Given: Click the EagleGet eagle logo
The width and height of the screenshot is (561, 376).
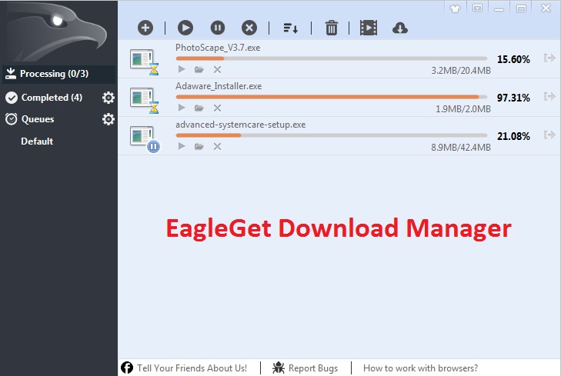Looking at the screenshot, I should point(57,32).
